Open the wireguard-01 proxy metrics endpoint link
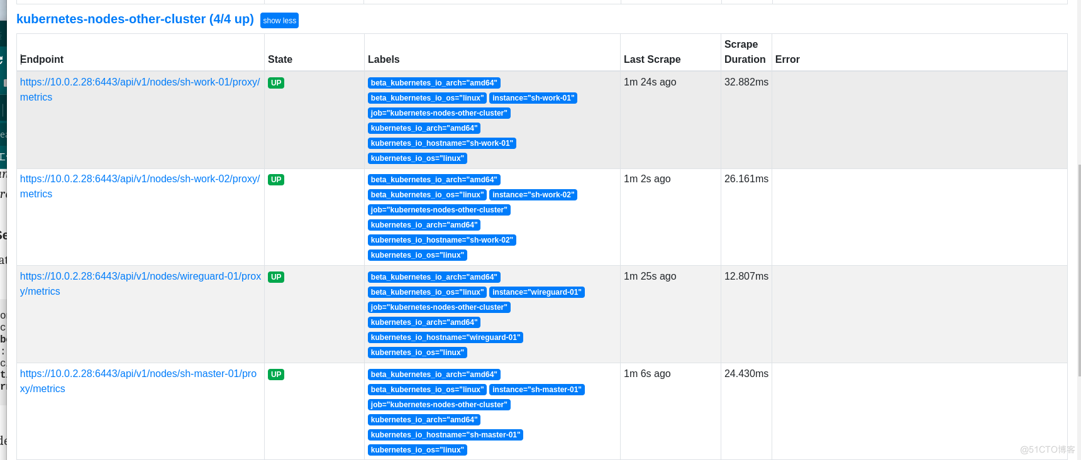 click(140, 283)
